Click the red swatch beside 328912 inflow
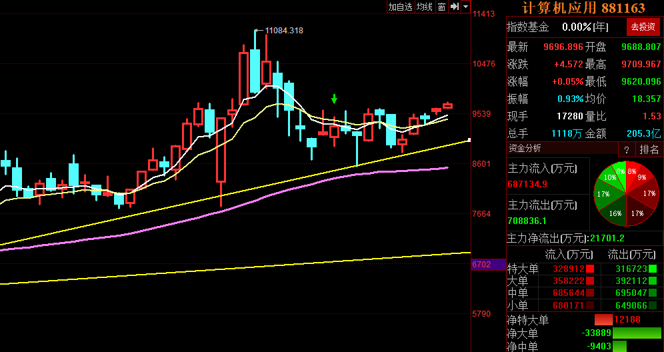664x352 pixels. (589, 269)
